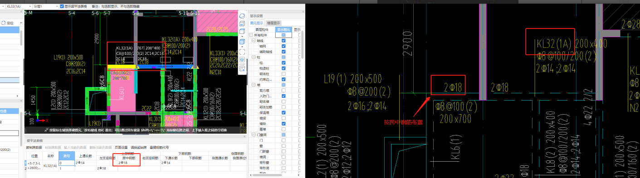Toggle the 显示梁平法表格 checkbox
Image resolution: width=640 pixels, height=178 pixels.
[62, 6]
